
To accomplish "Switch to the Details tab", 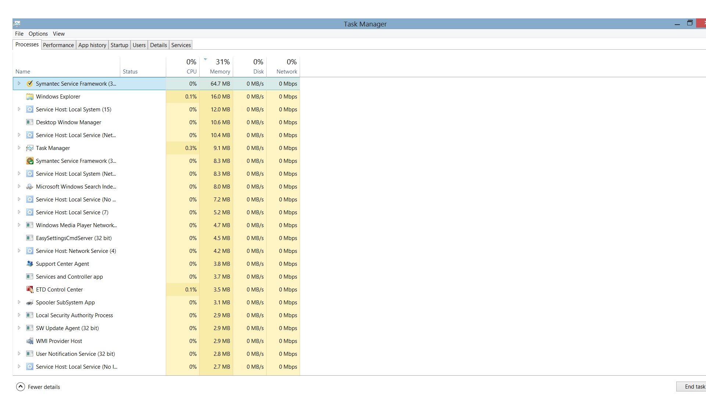I will [158, 45].
